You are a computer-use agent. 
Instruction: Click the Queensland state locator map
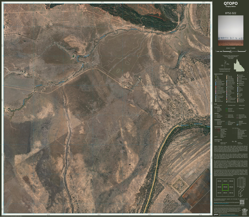tap(239, 65)
